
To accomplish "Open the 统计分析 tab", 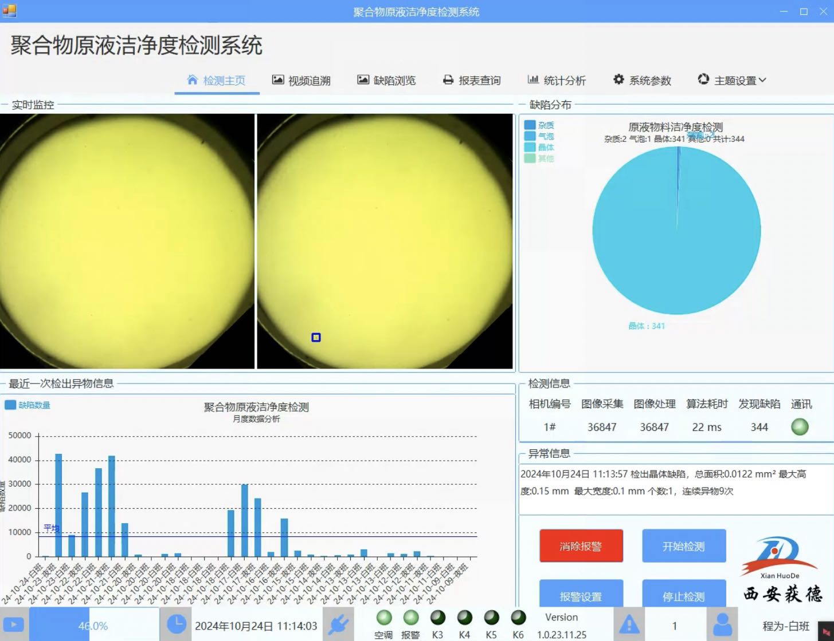I will click(557, 80).
